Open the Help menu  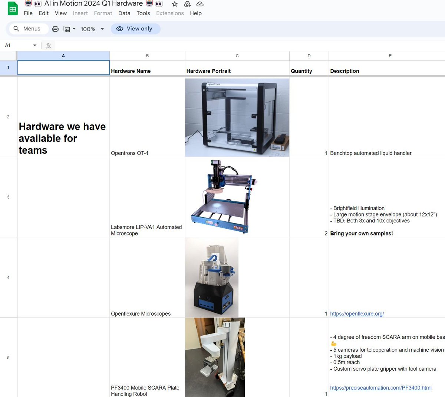(196, 13)
